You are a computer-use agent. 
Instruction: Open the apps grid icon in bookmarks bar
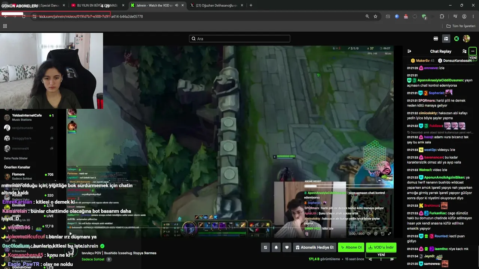[5, 26]
